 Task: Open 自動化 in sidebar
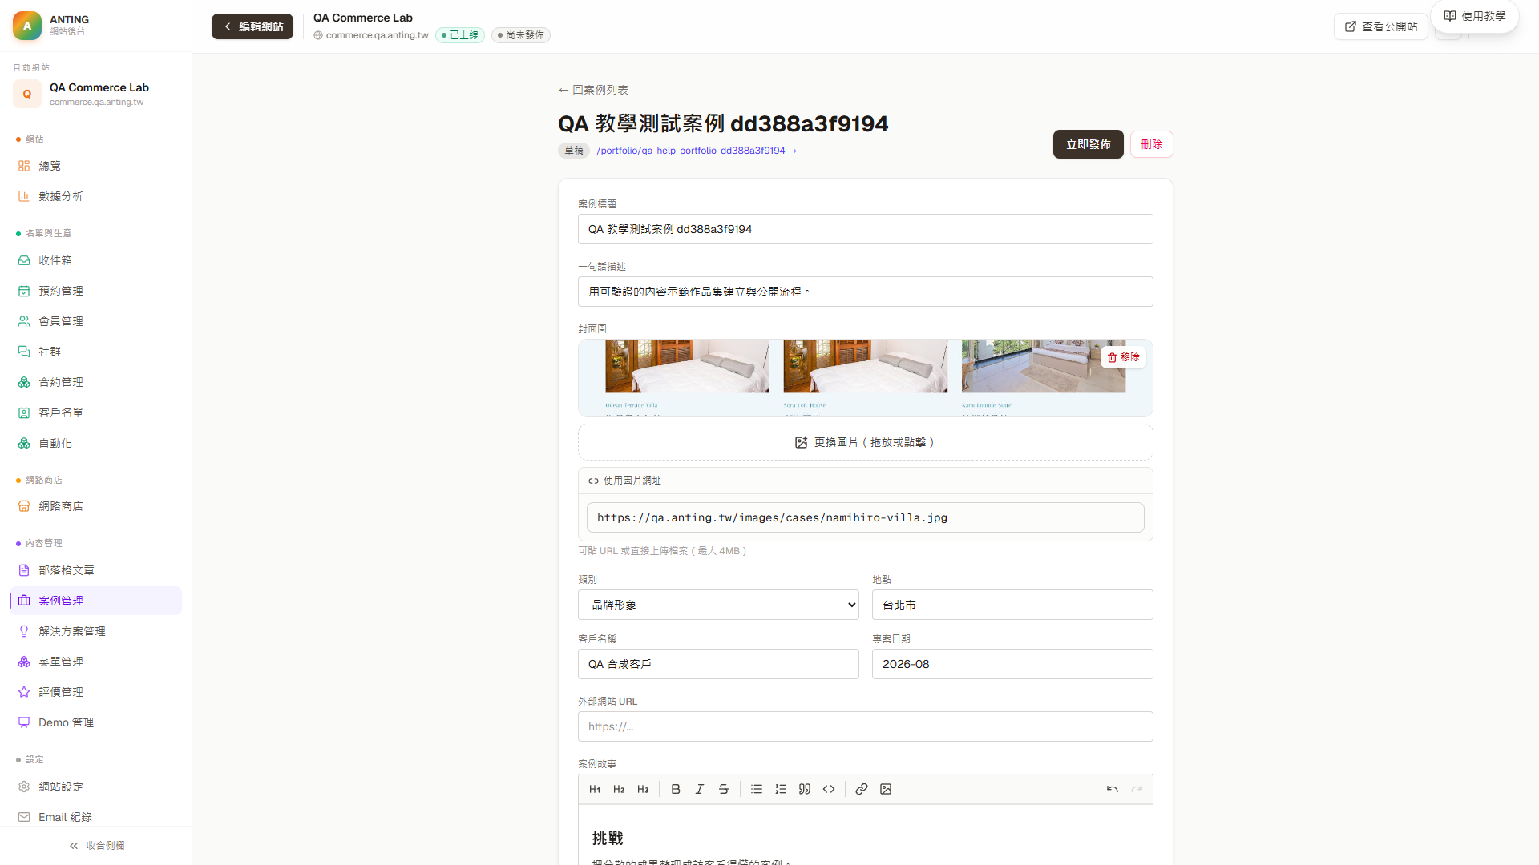coord(96,443)
